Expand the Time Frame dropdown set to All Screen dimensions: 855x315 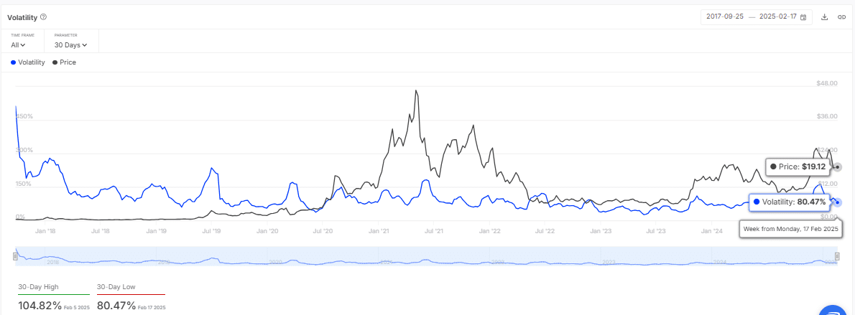[18, 45]
